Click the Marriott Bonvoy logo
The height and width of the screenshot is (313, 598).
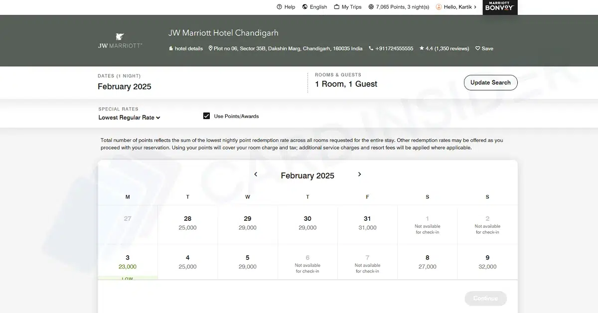pos(500,7)
